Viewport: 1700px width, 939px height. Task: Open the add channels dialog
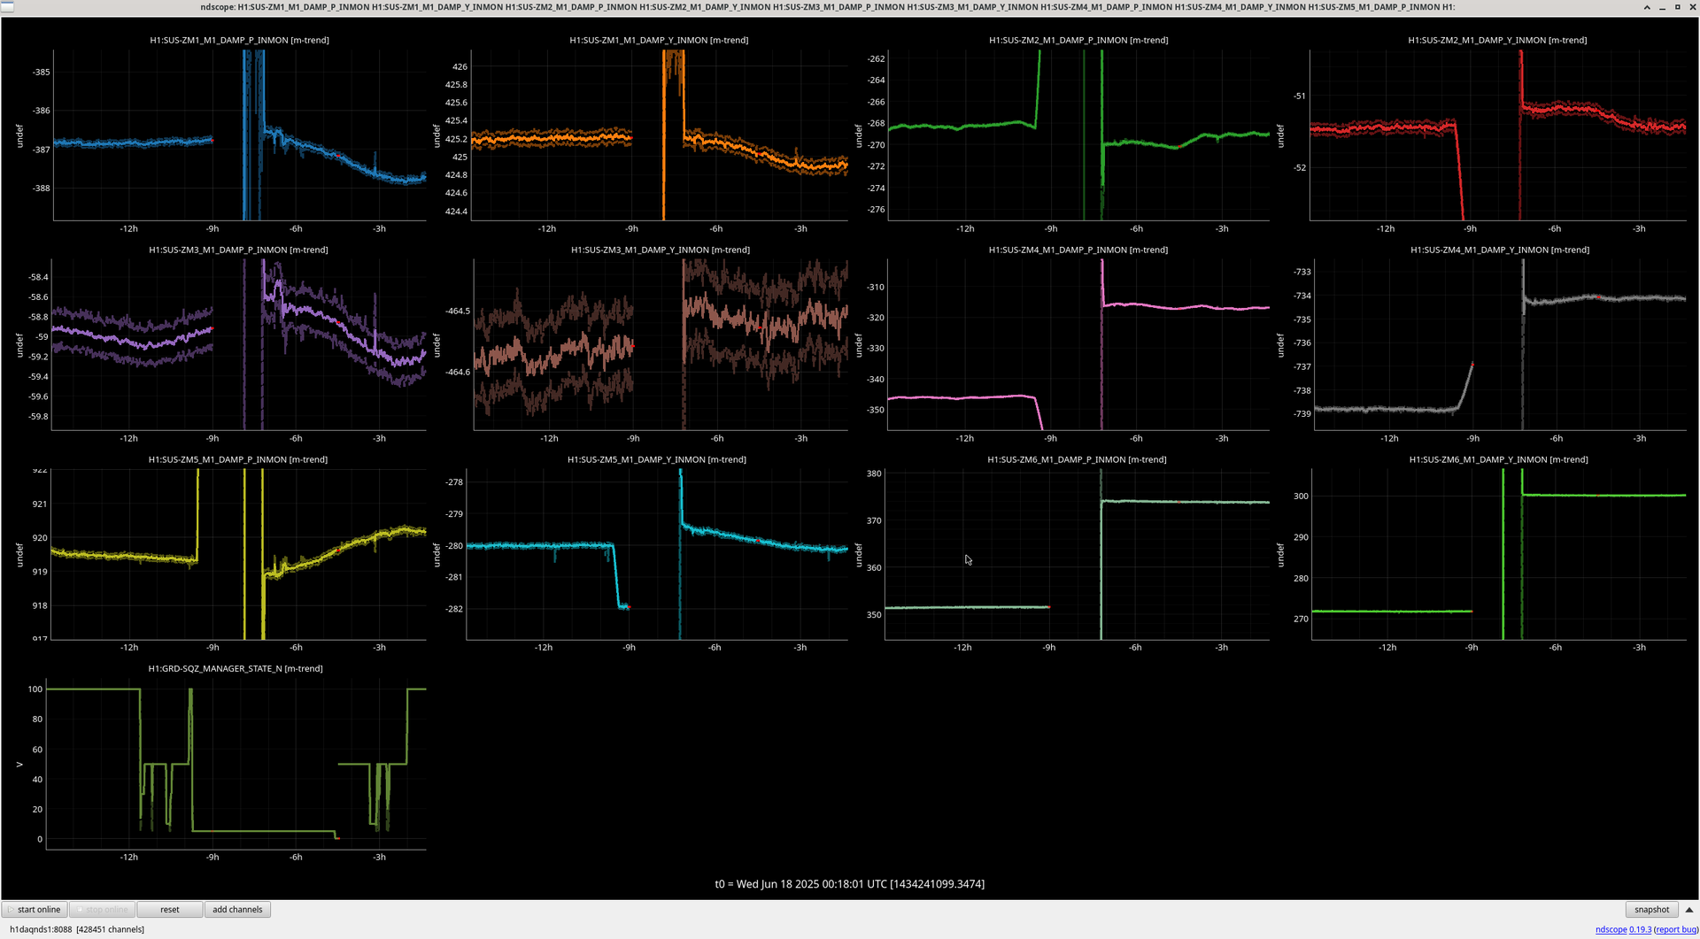point(237,909)
